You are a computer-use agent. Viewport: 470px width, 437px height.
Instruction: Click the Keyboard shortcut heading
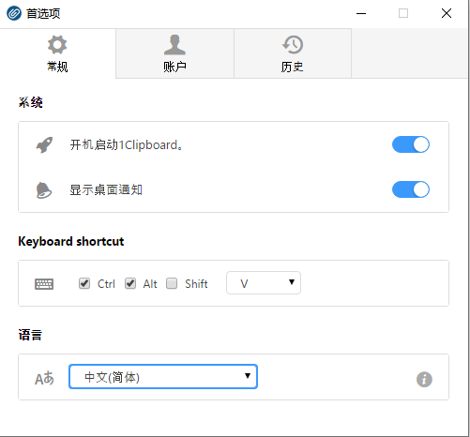71,241
